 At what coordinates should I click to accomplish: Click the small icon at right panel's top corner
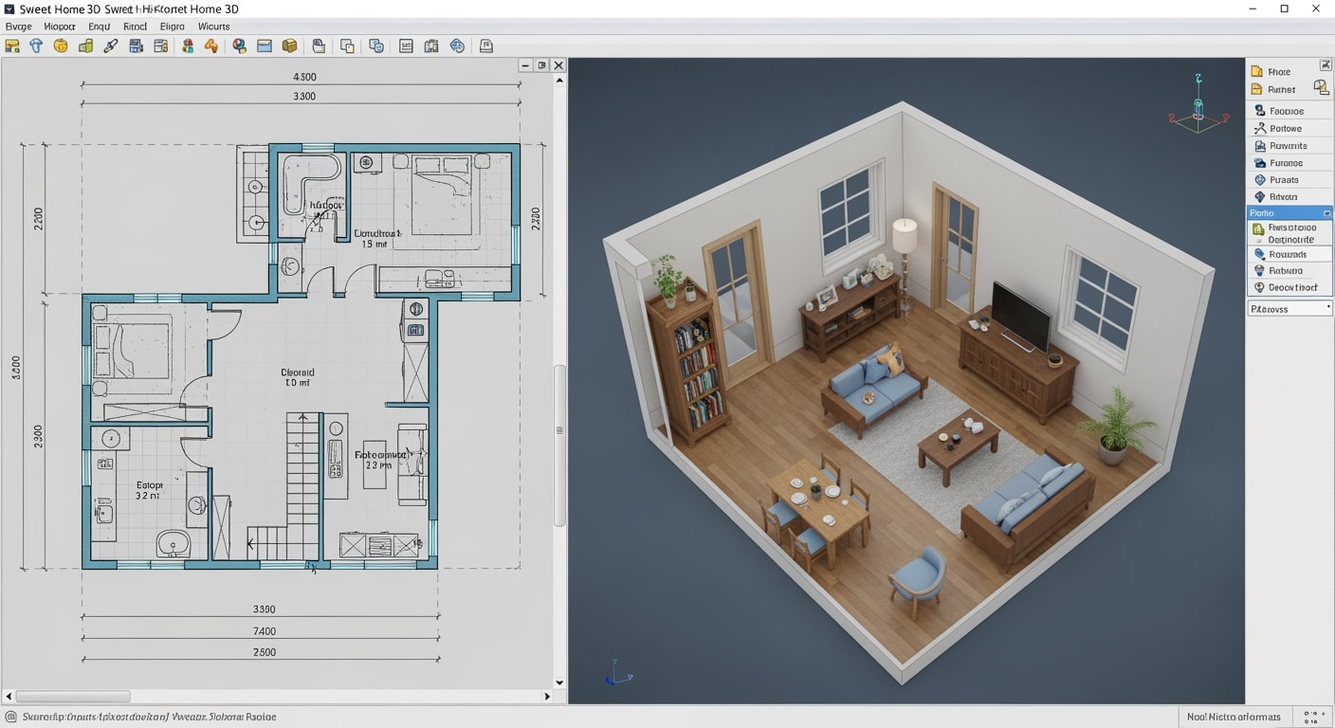pyautogui.click(x=1326, y=65)
